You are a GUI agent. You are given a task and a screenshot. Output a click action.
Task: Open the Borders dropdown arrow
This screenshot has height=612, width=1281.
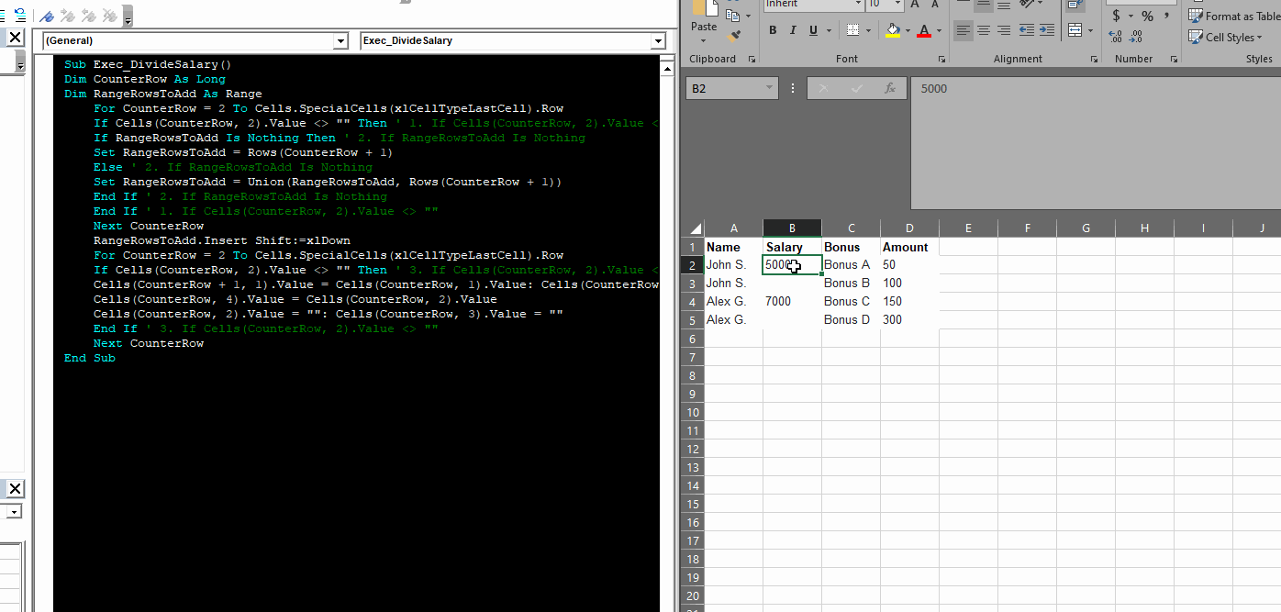[x=868, y=31]
